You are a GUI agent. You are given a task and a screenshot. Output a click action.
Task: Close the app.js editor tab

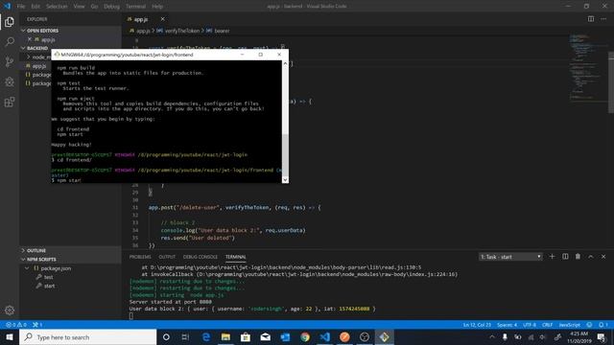pos(162,19)
